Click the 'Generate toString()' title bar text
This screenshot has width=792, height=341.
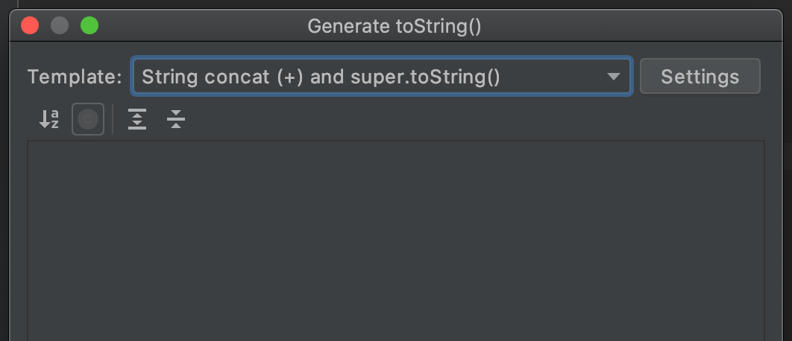coord(395,26)
